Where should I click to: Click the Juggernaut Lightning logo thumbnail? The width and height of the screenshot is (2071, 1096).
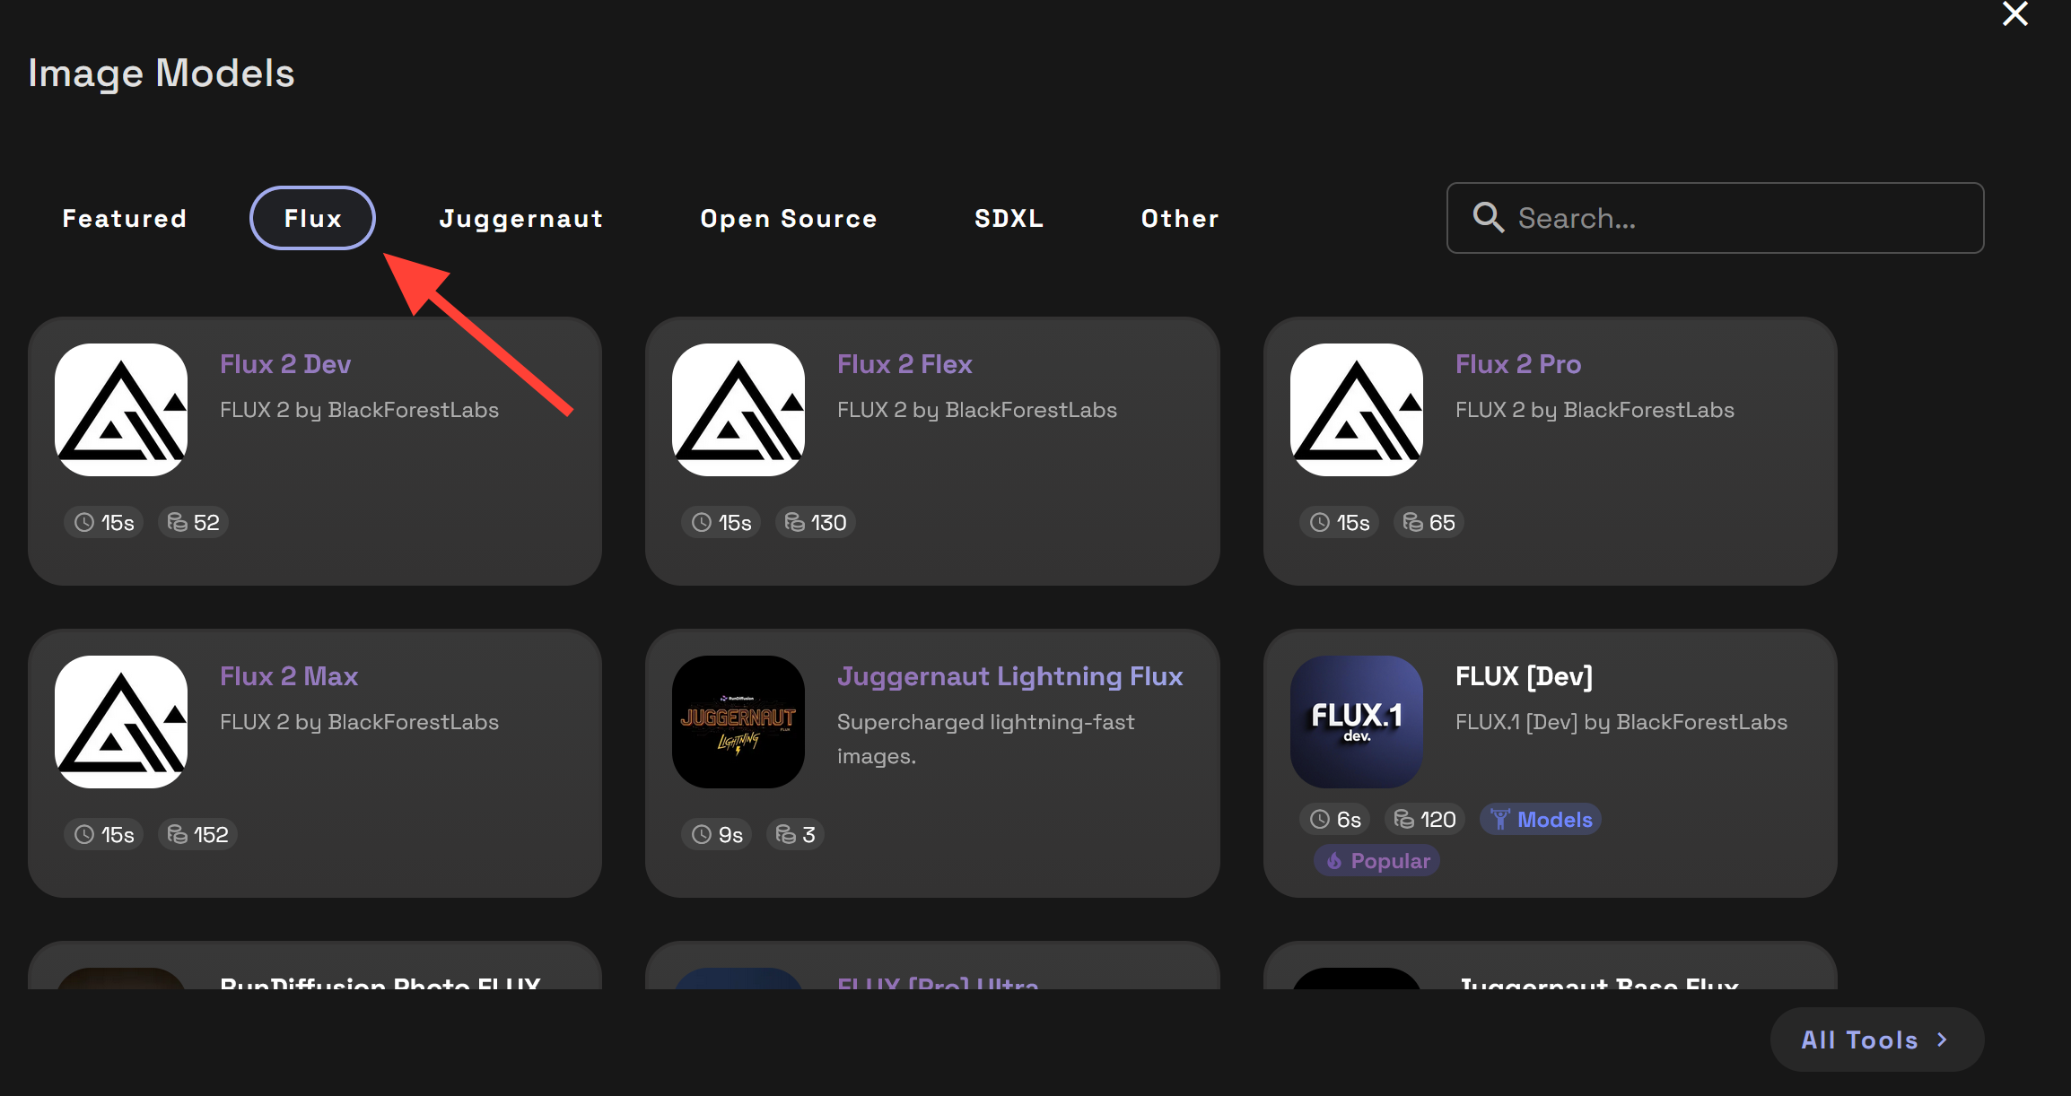(x=738, y=722)
